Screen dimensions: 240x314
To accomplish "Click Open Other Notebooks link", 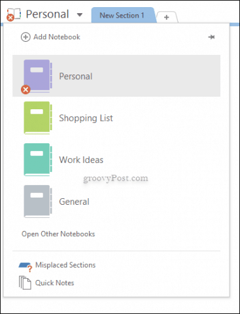I will 58,234.
